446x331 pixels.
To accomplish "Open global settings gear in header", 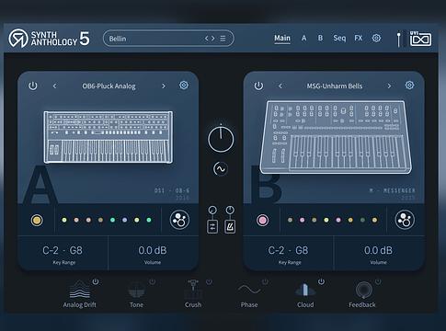I will pyautogui.click(x=376, y=38).
